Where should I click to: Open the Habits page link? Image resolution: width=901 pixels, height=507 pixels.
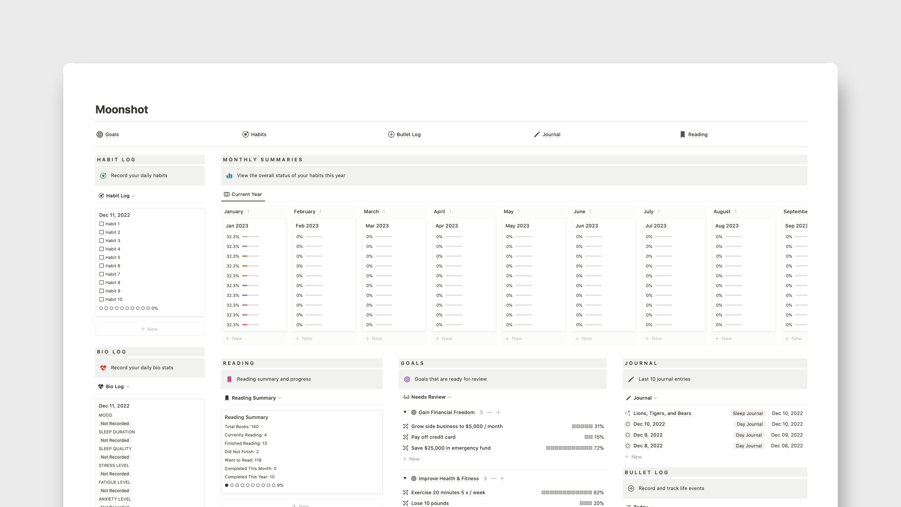tap(258, 135)
